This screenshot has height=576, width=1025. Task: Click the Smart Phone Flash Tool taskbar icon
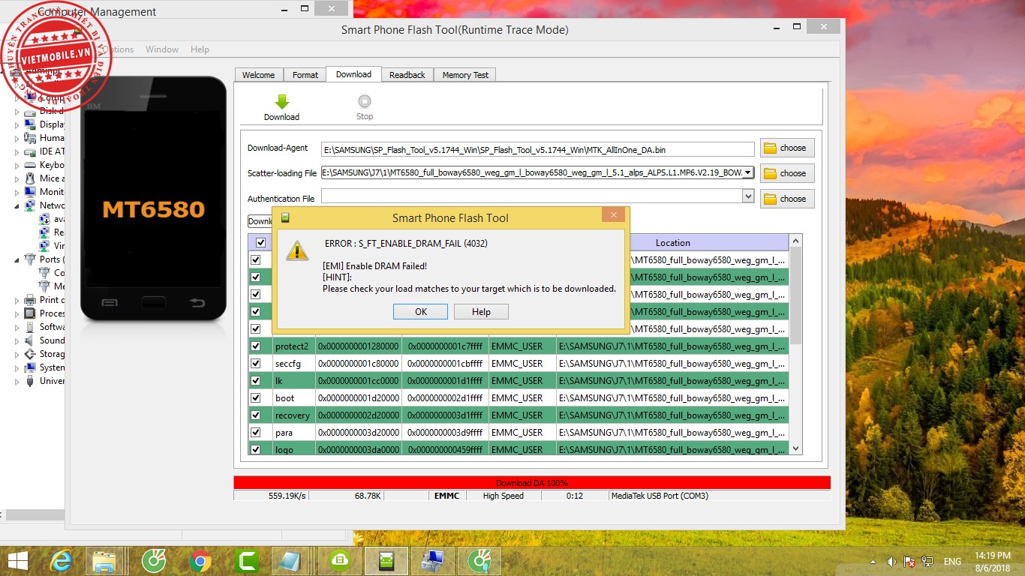386,561
